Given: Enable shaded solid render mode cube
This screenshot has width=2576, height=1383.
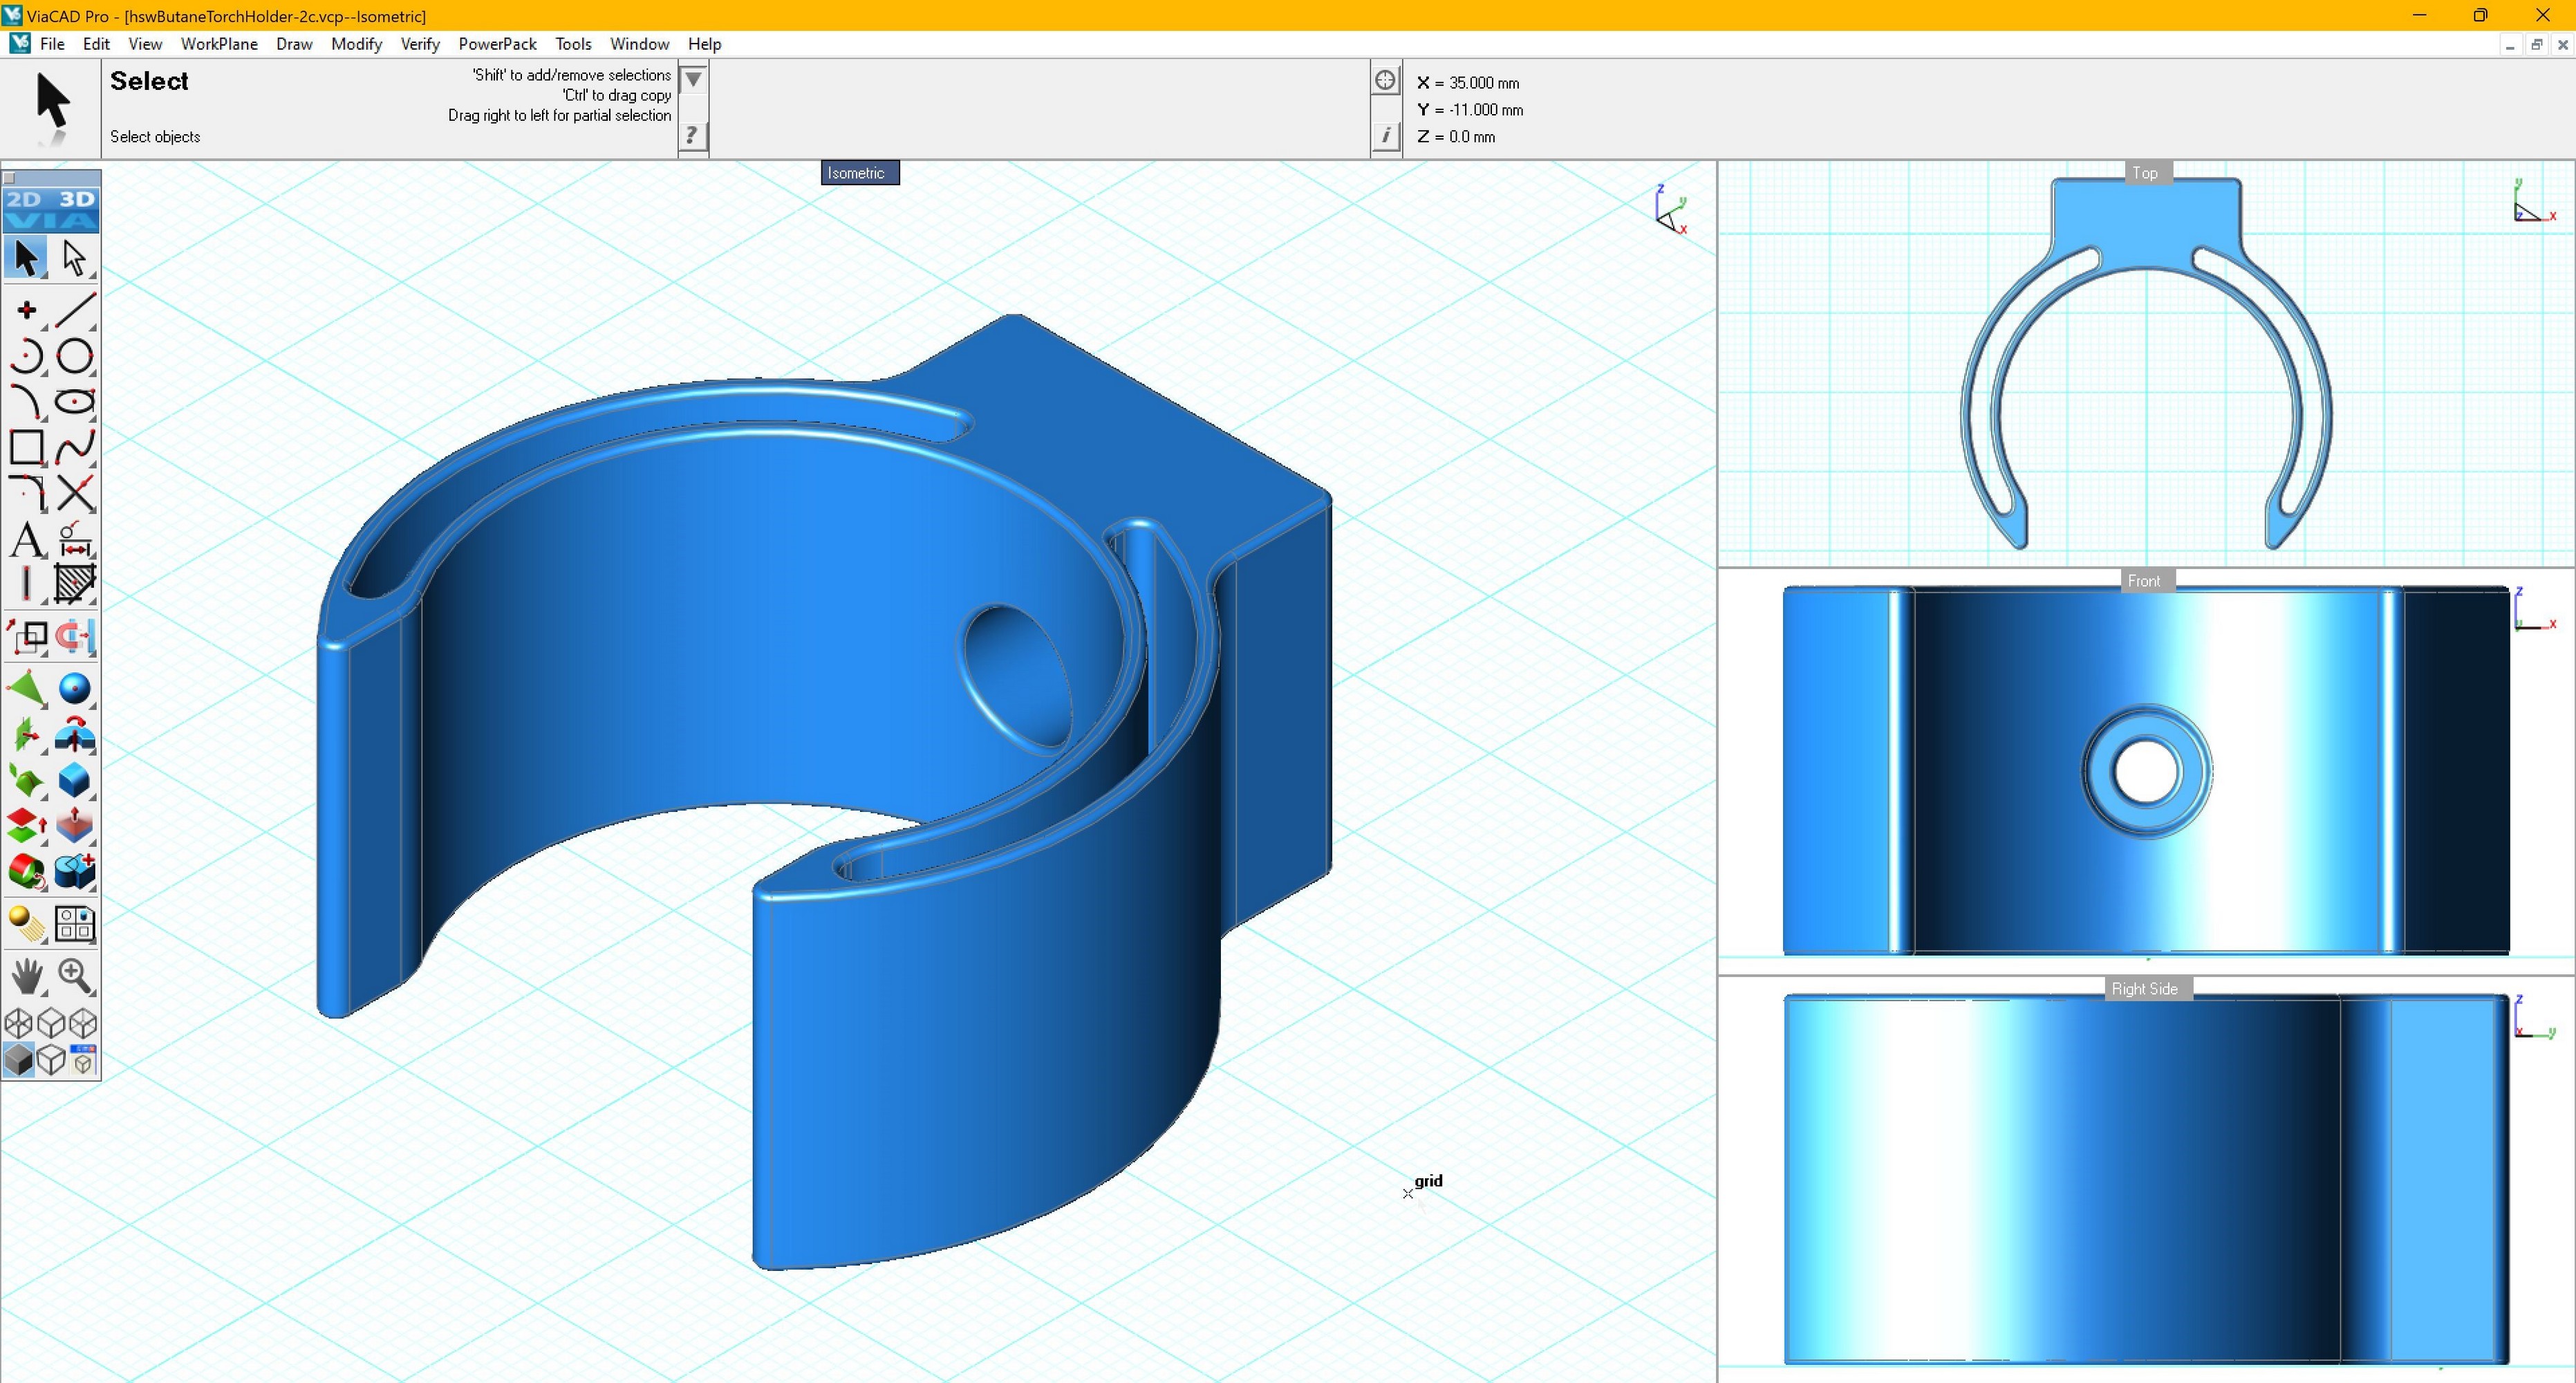Looking at the screenshot, I should [x=19, y=1059].
